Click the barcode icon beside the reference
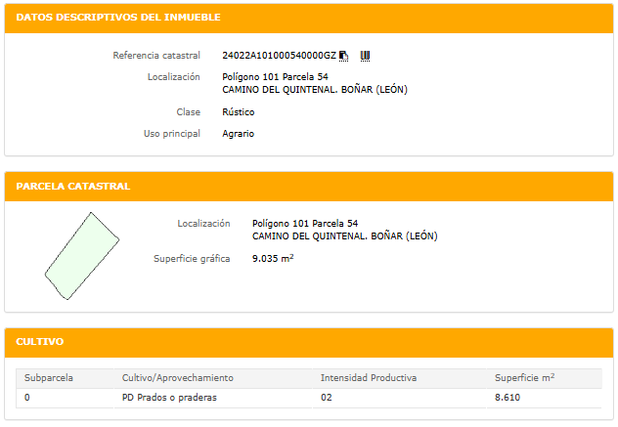Screen dimensions: 618x427 [x=365, y=56]
